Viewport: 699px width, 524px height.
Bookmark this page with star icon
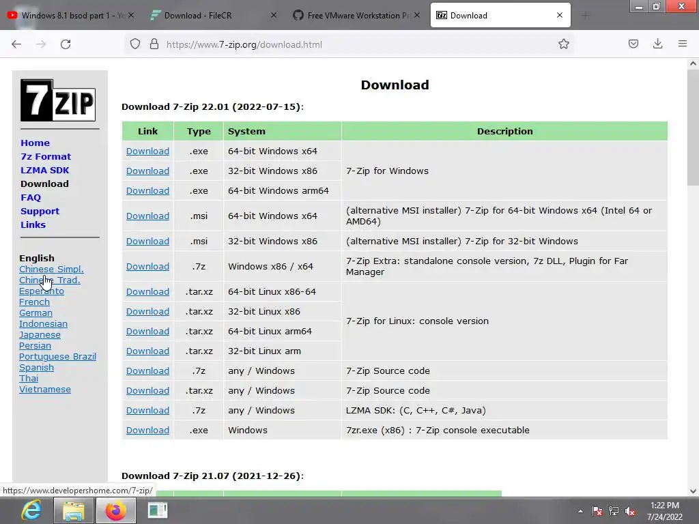[563, 44]
